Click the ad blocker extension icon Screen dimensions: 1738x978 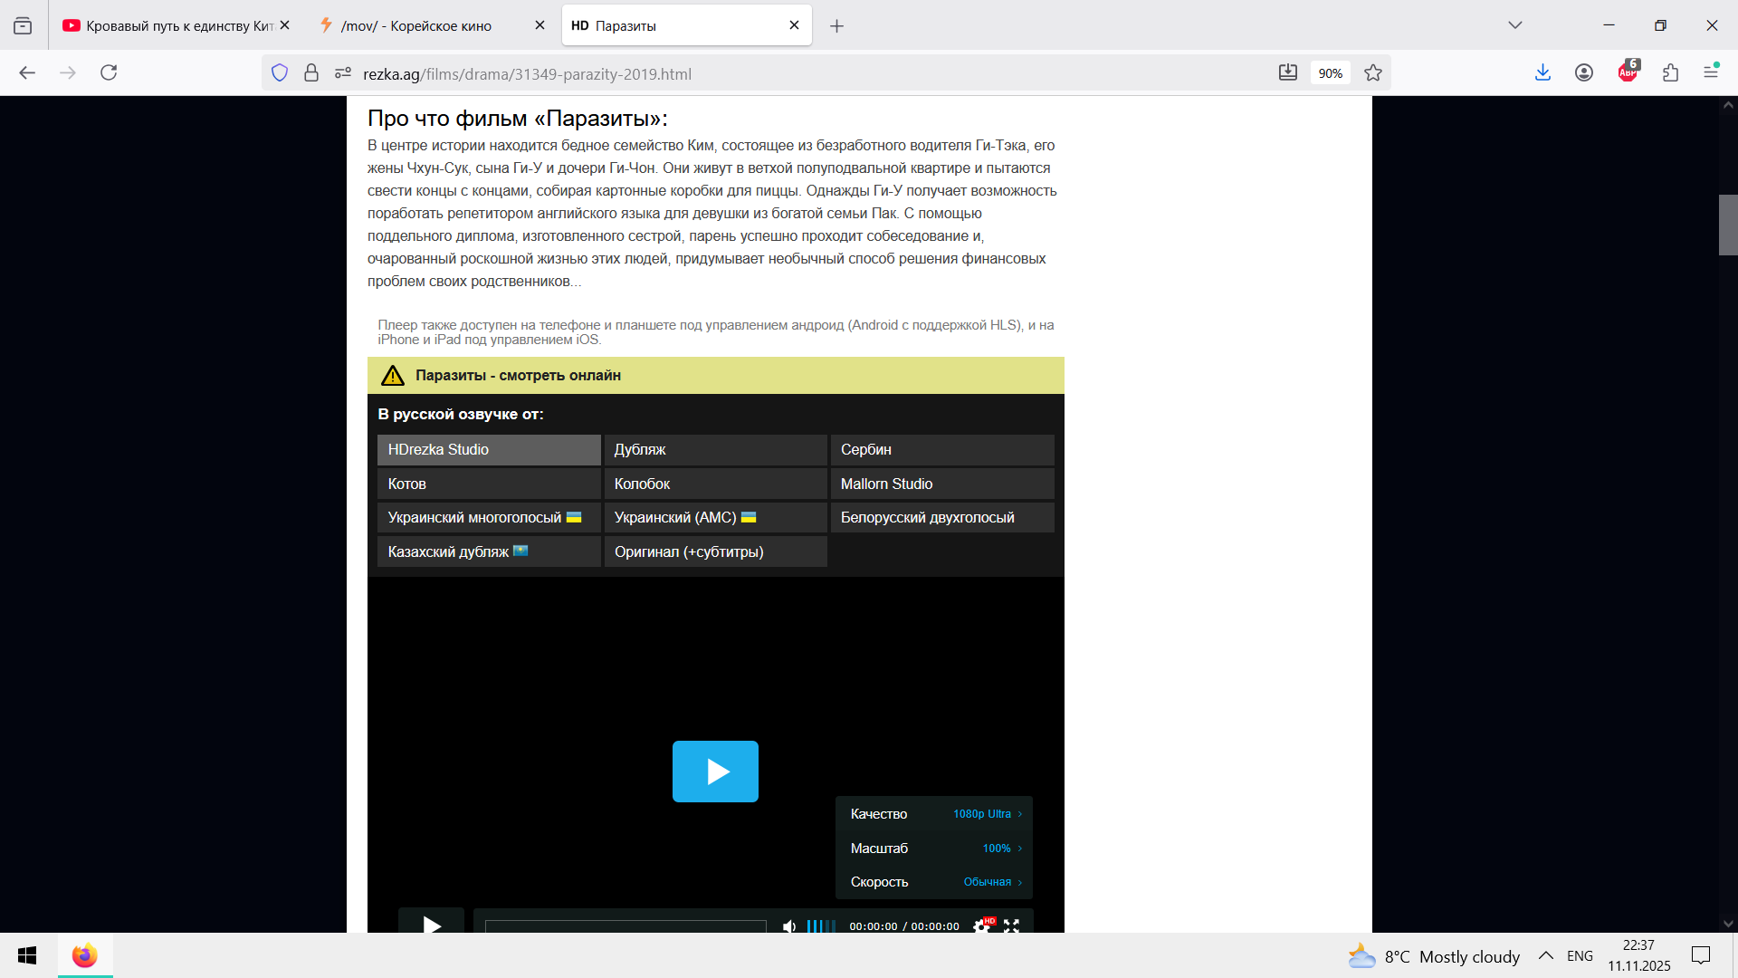pos(1628,73)
